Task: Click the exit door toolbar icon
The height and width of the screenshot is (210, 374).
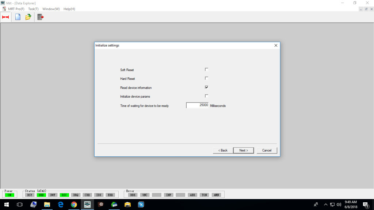Action: pos(40,17)
